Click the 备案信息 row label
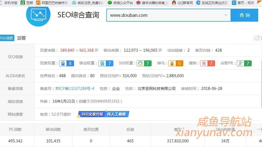This screenshot has width=262, height=147. (x=15, y=89)
